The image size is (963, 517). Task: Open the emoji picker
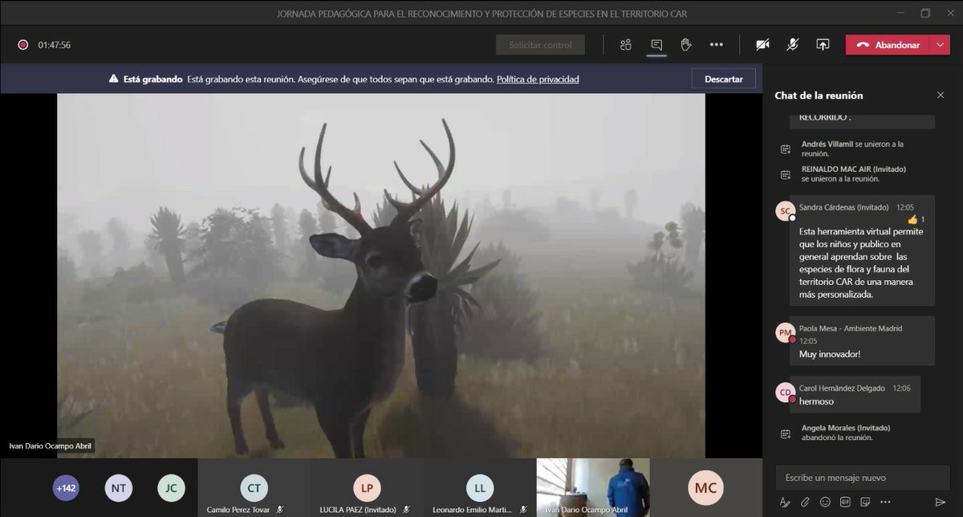point(824,503)
